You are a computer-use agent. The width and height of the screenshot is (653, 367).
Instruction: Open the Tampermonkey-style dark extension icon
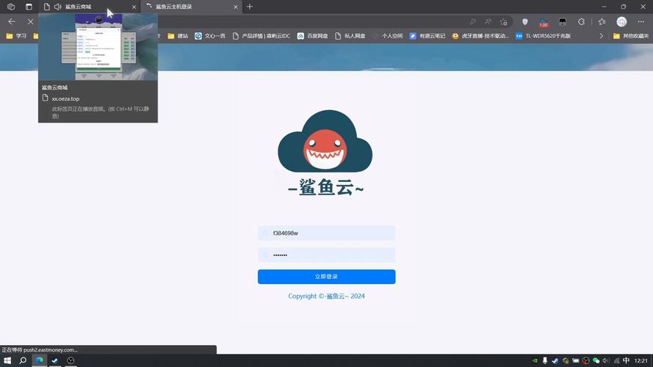[x=562, y=21]
